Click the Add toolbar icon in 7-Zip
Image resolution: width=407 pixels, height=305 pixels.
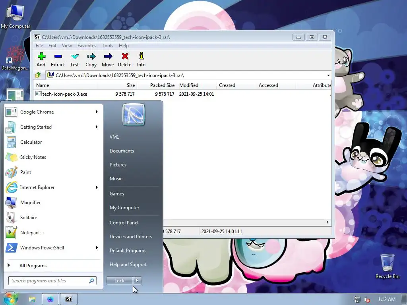click(41, 60)
